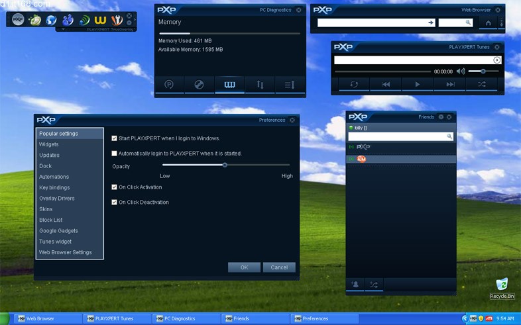
Task: Switch to the processor tab in PC Diagnostics
Action: (x=169, y=85)
